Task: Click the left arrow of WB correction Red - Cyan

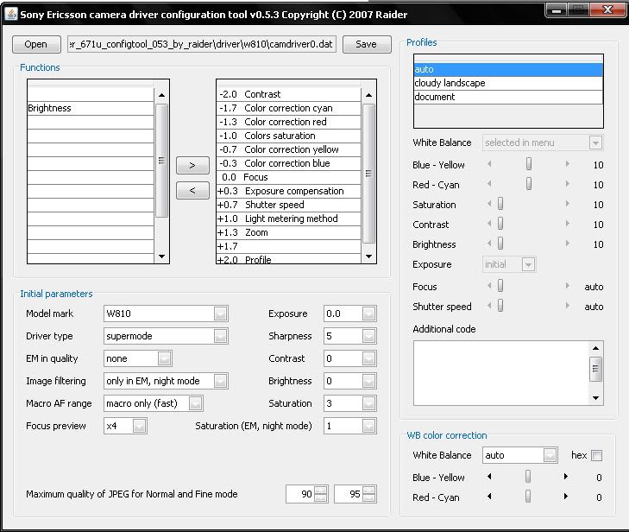Action: tap(489, 497)
